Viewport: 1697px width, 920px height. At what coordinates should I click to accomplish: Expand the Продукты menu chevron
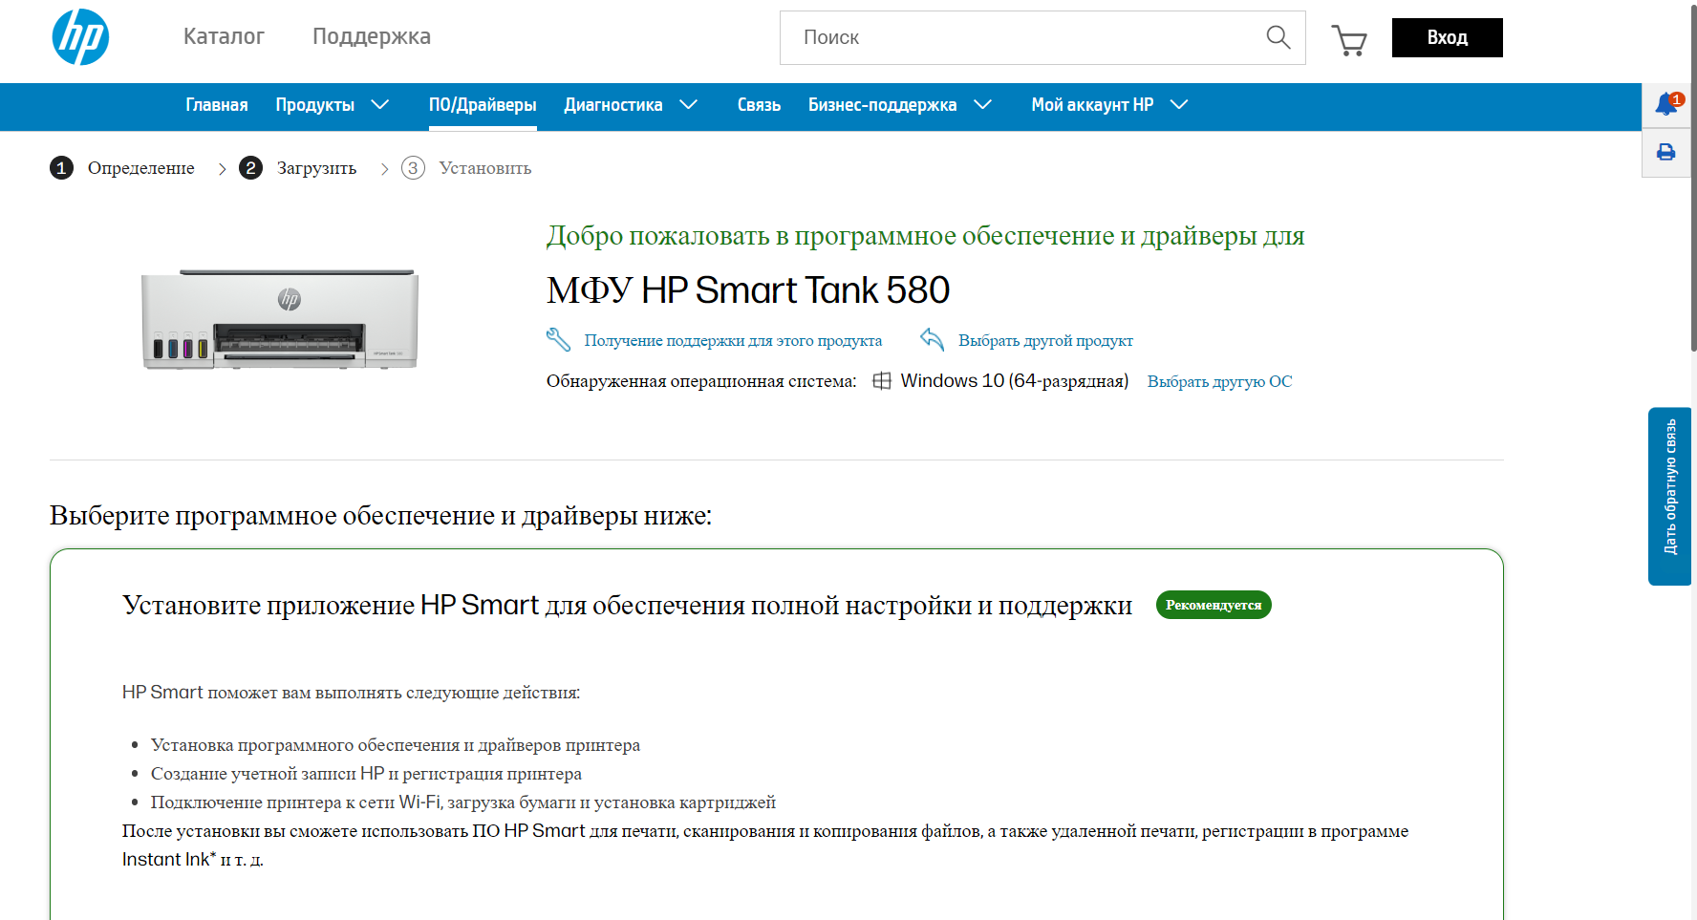379,104
